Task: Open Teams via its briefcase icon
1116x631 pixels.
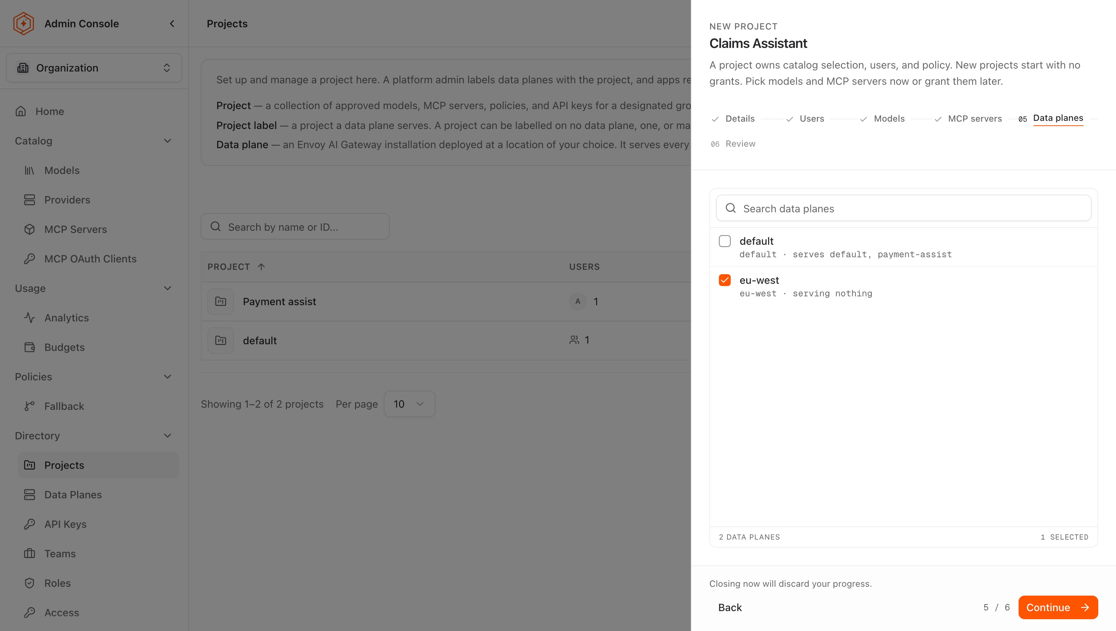Action: (29, 554)
